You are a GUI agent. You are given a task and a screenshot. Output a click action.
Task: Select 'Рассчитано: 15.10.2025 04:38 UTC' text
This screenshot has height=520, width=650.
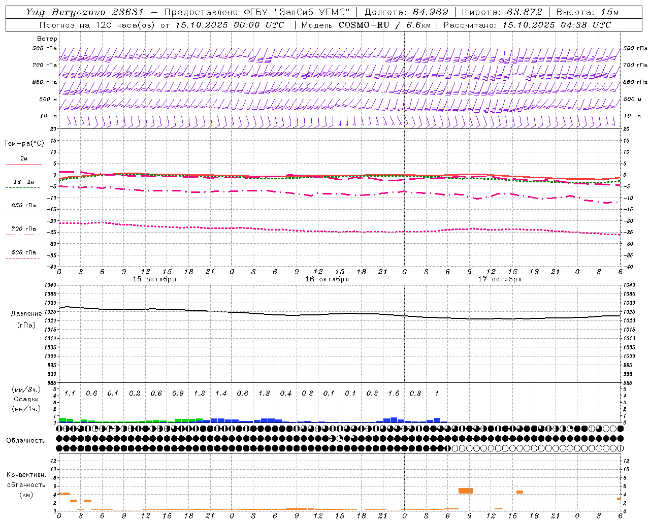tap(527, 25)
